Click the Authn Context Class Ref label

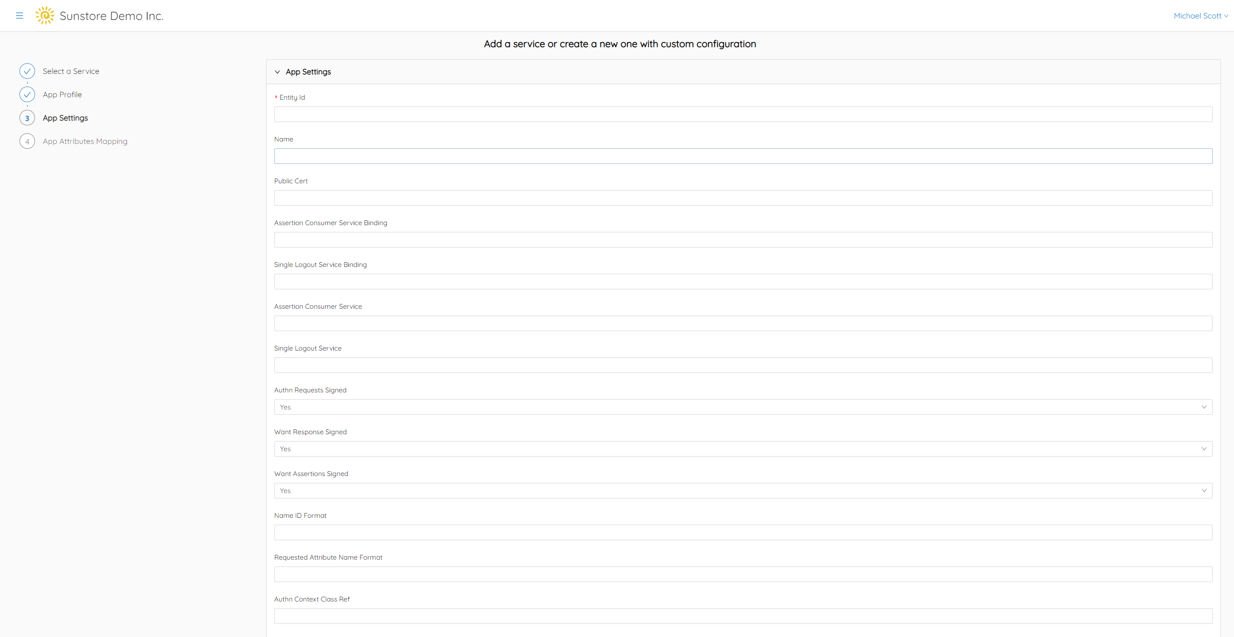[x=312, y=599]
